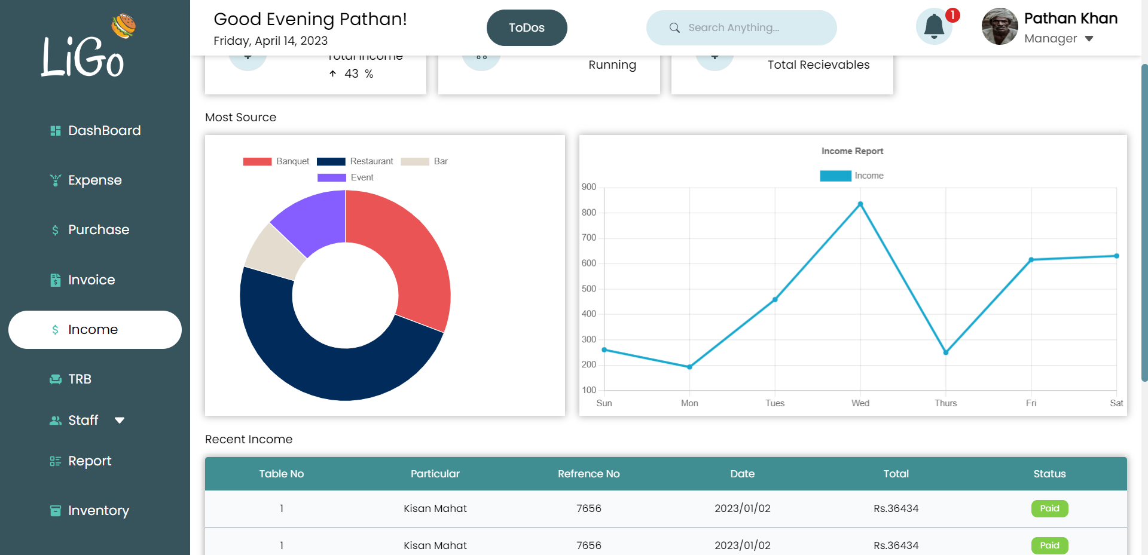
Task: Open the Manager profile dropdown arrow
Action: [1089, 39]
